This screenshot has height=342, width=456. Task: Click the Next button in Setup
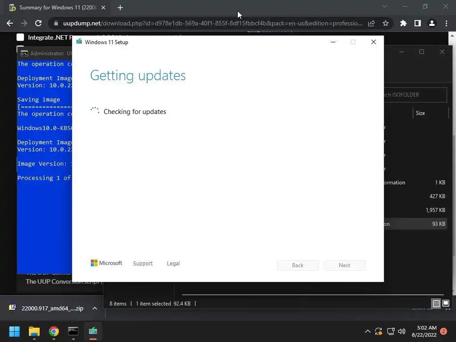point(345,265)
